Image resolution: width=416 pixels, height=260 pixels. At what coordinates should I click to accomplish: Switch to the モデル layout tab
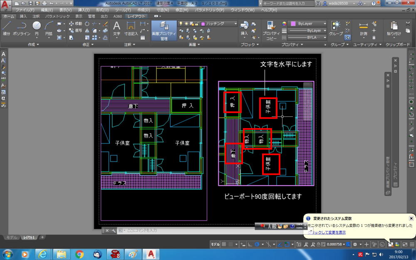(12, 238)
